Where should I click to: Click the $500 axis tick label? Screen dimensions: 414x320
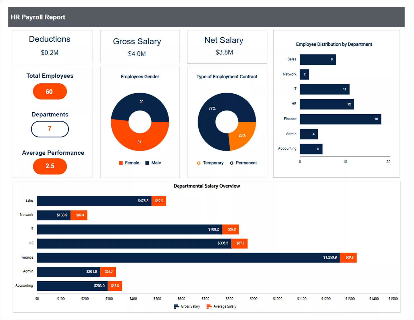tap(157, 299)
